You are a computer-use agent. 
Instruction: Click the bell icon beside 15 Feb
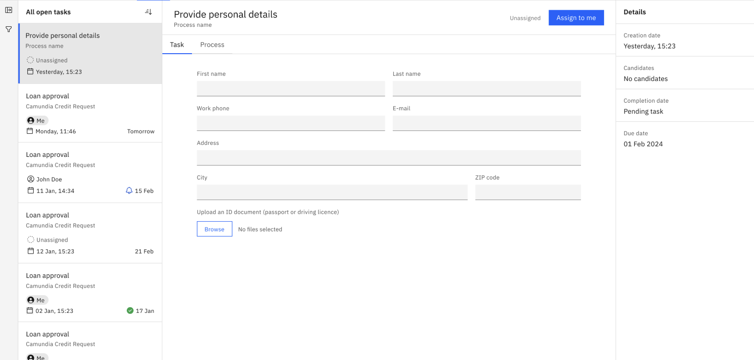click(129, 191)
